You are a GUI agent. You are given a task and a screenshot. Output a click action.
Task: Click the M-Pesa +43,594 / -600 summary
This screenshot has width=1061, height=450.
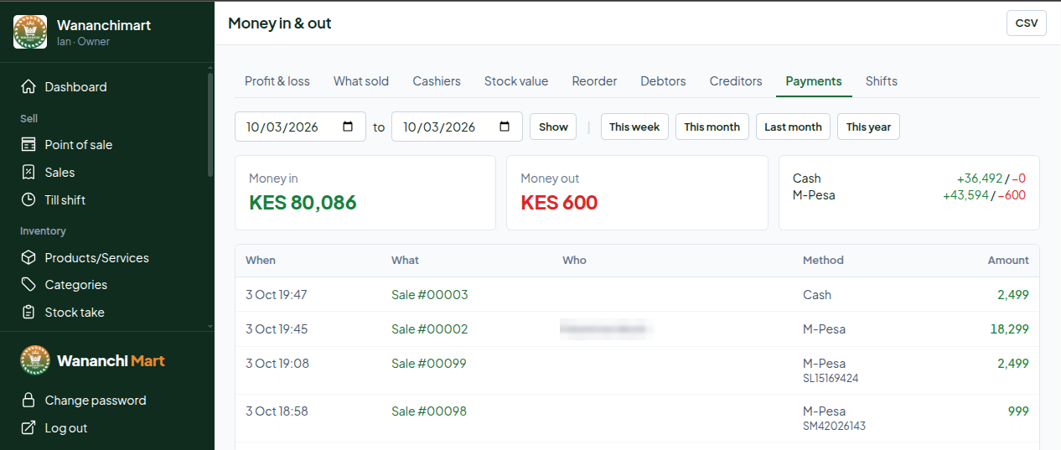pyautogui.click(x=909, y=195)
